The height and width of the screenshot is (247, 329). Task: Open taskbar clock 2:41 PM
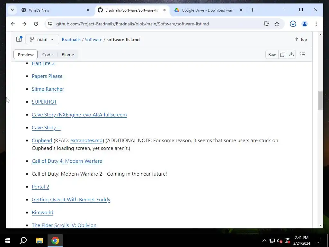click(x=301, y=241)
